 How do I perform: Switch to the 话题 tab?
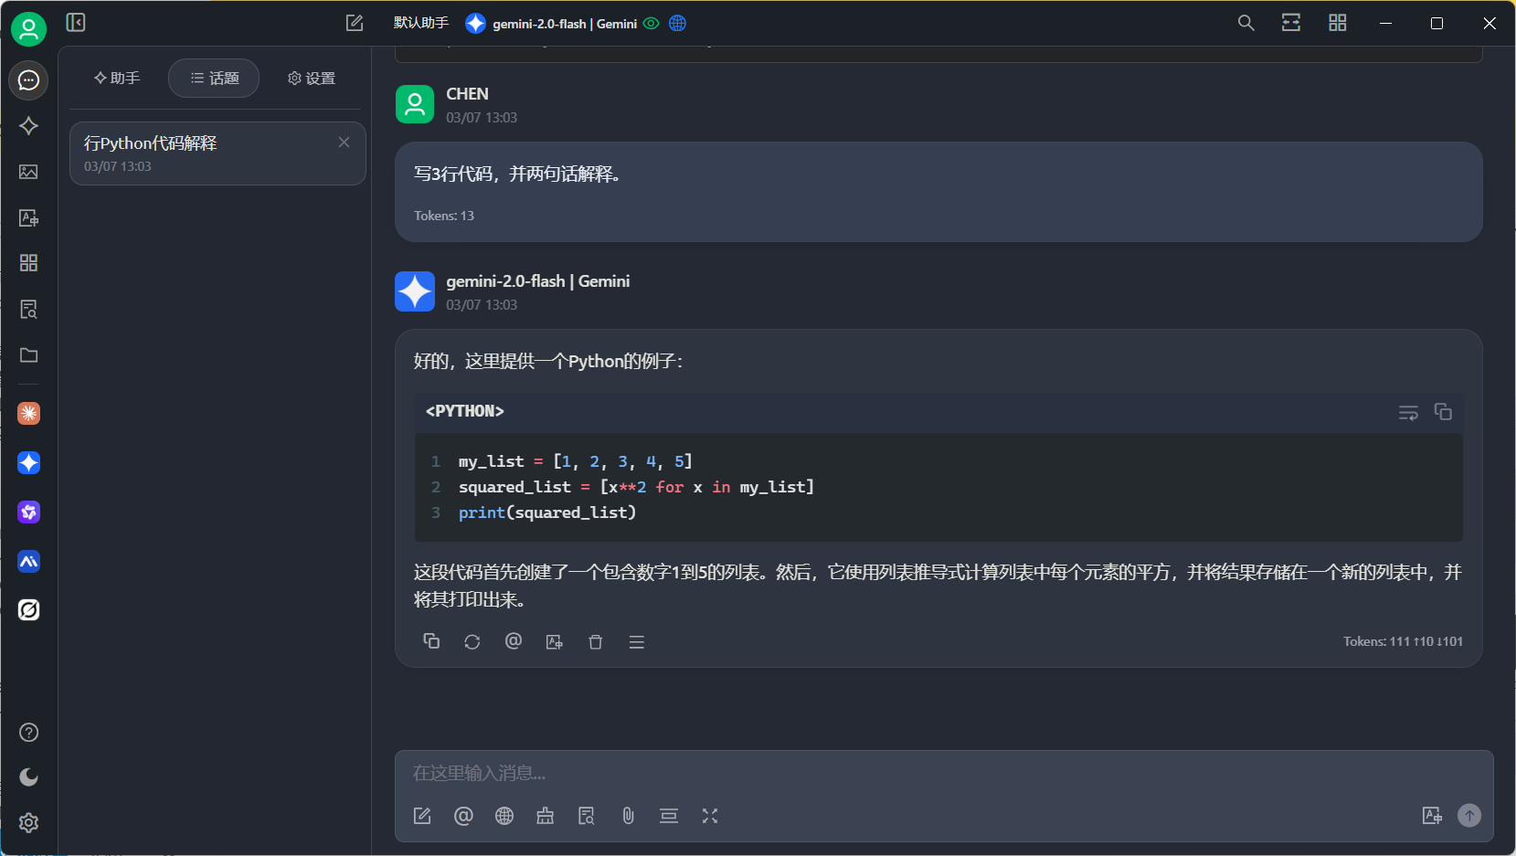[214, 79]
